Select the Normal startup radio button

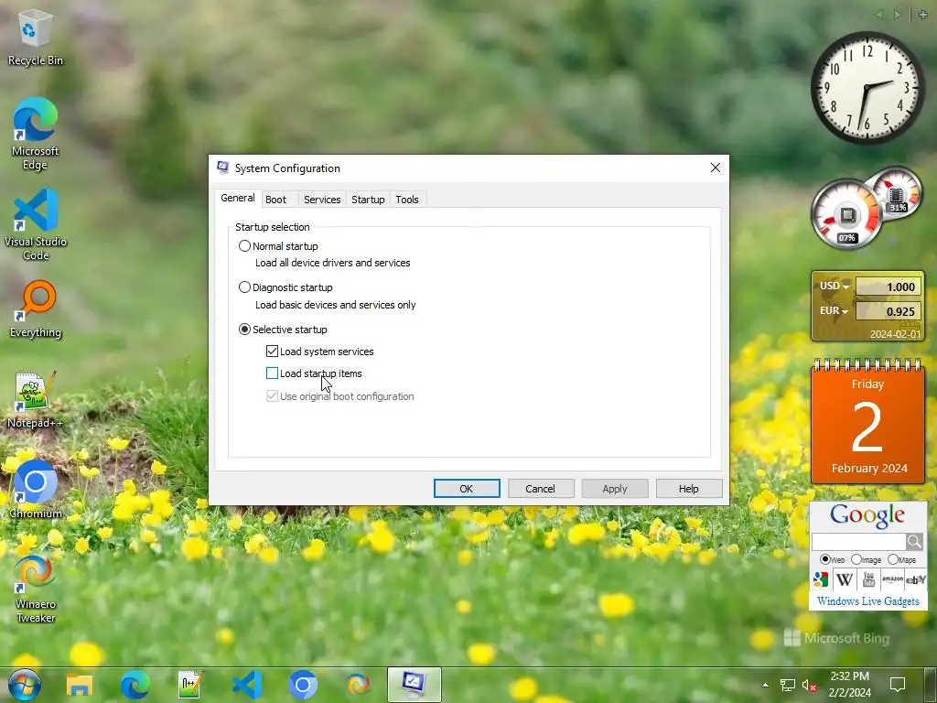244,245
